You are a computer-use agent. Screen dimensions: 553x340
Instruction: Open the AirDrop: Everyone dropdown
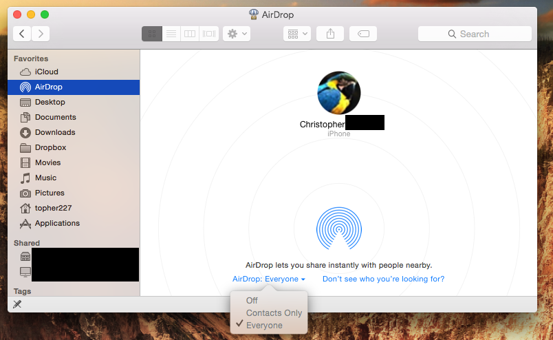(269, 279)
